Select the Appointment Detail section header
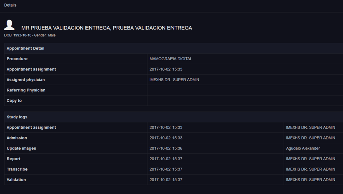 click(174, 48)
